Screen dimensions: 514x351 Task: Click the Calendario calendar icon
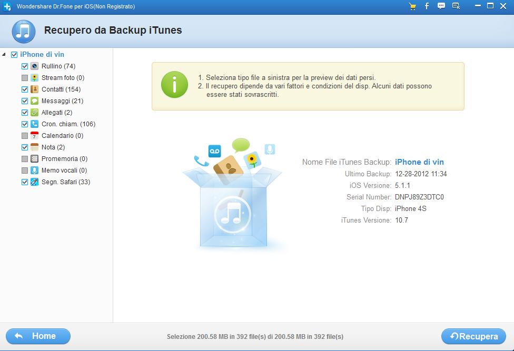coord(34,136)
